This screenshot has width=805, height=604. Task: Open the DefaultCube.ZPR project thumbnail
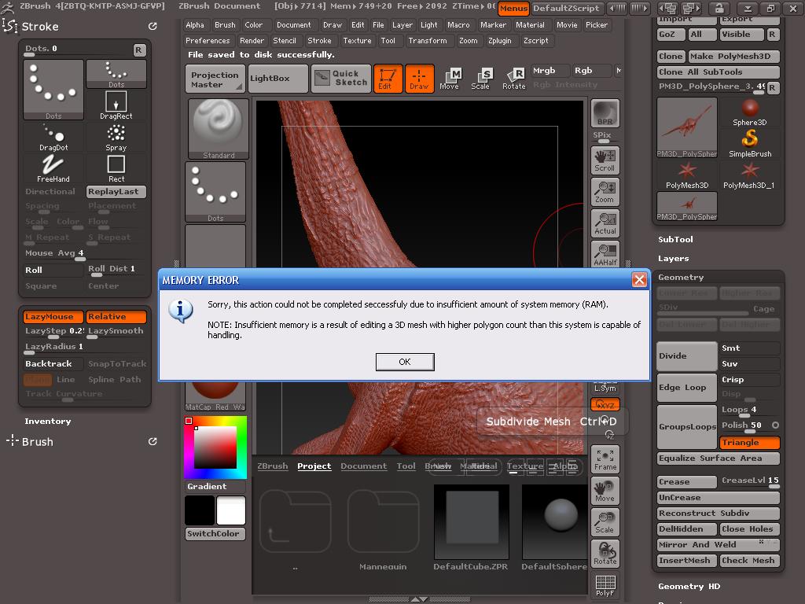pos(472,522)
